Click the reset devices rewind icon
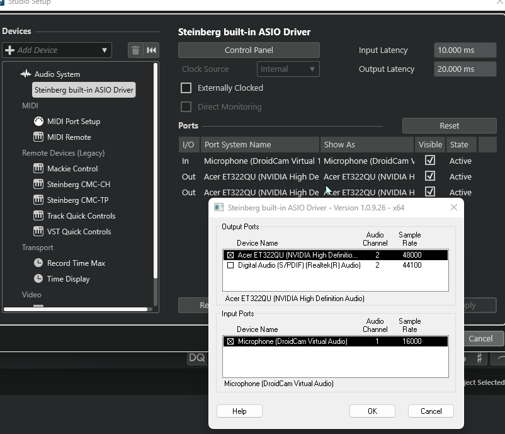 pyautogui.click(x=151, y=50)
